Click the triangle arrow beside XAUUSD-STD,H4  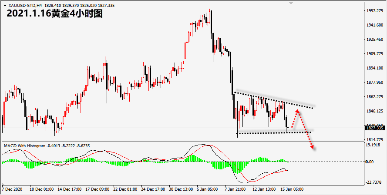(5, 5)
